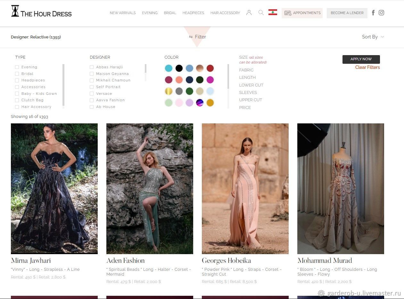Open the NEW ARRIVALS menu
Screen dimensions: 404x299
click(123, 13)
